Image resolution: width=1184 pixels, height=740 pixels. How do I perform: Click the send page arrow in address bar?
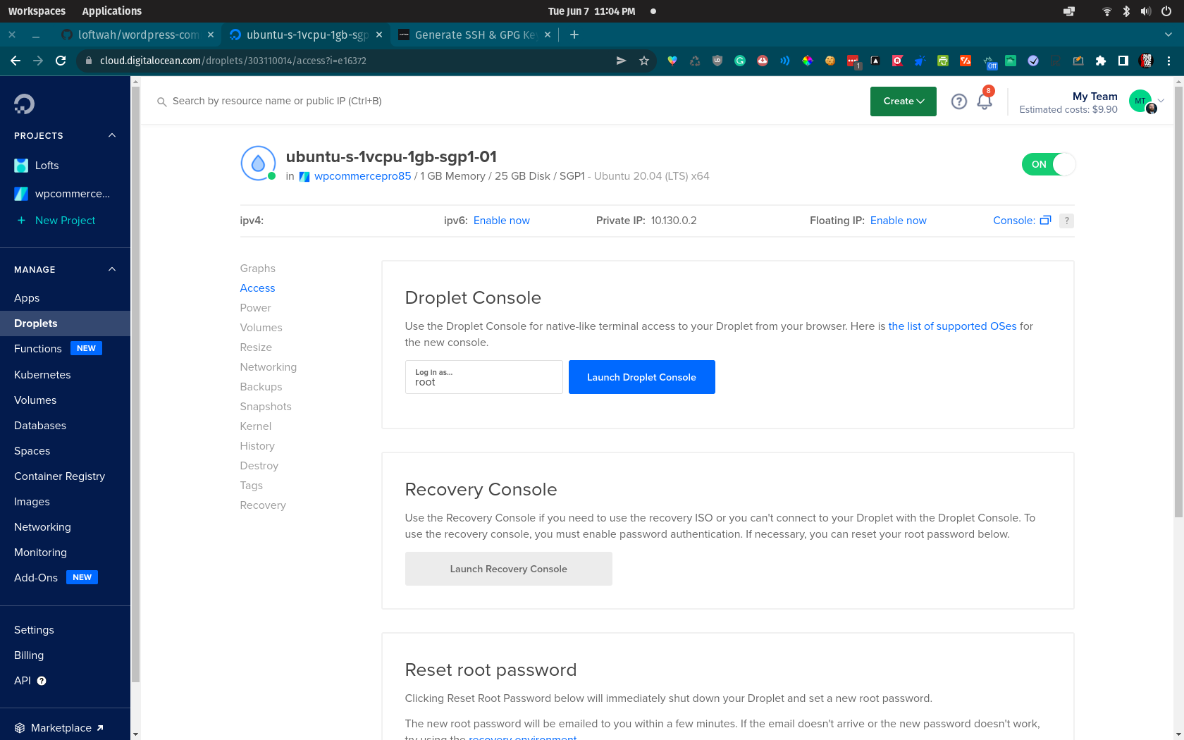point(621,61)
